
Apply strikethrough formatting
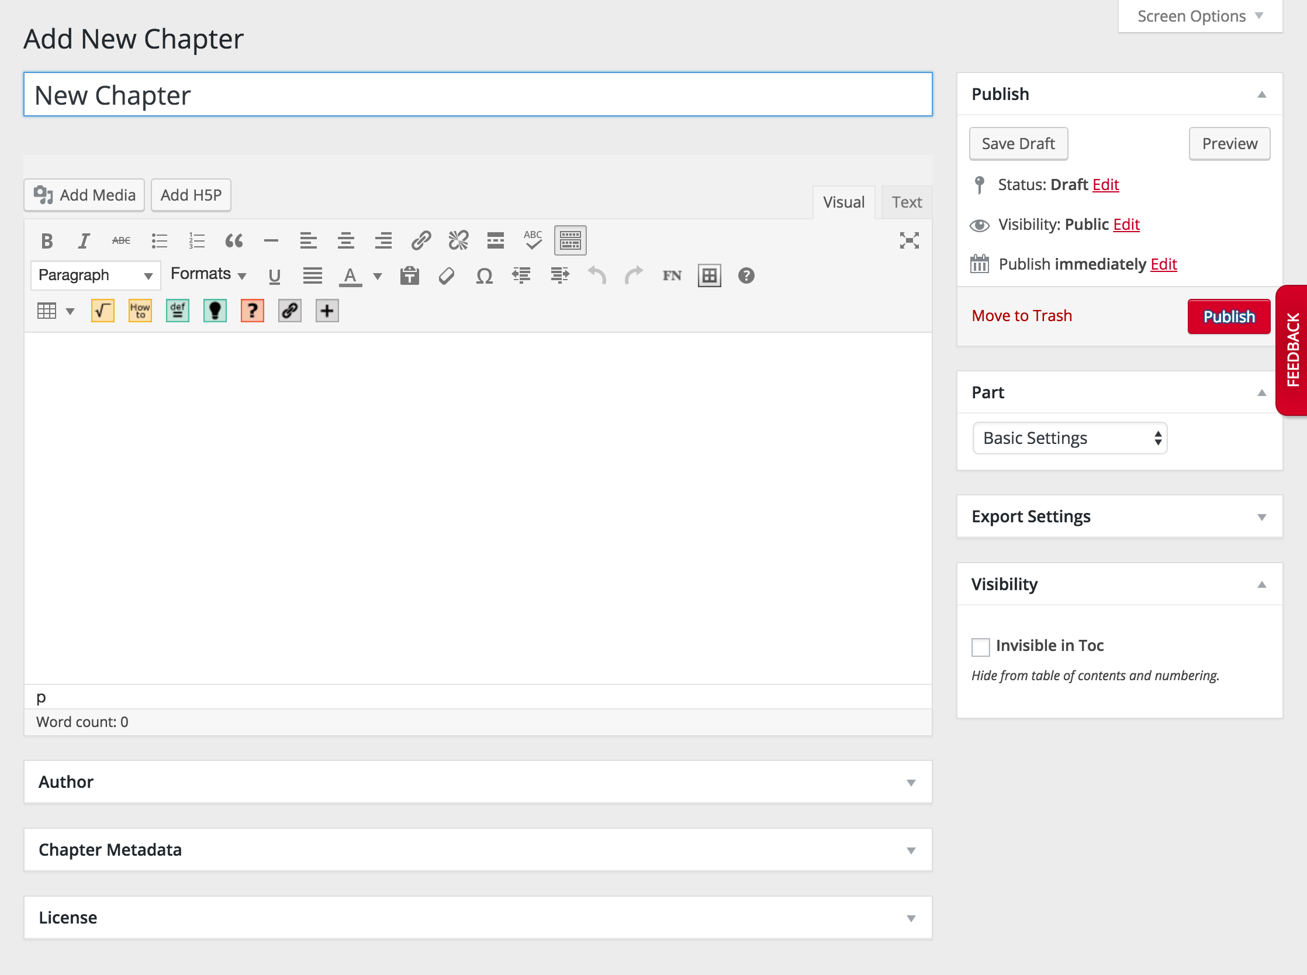tap(122, 241)
